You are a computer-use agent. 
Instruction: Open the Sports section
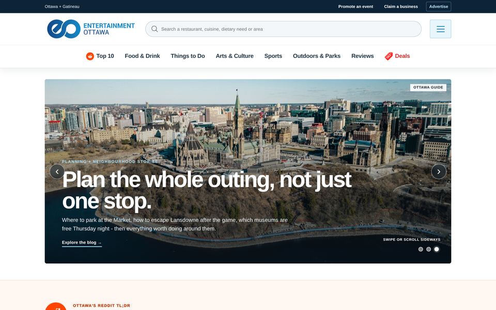(273, 56)
